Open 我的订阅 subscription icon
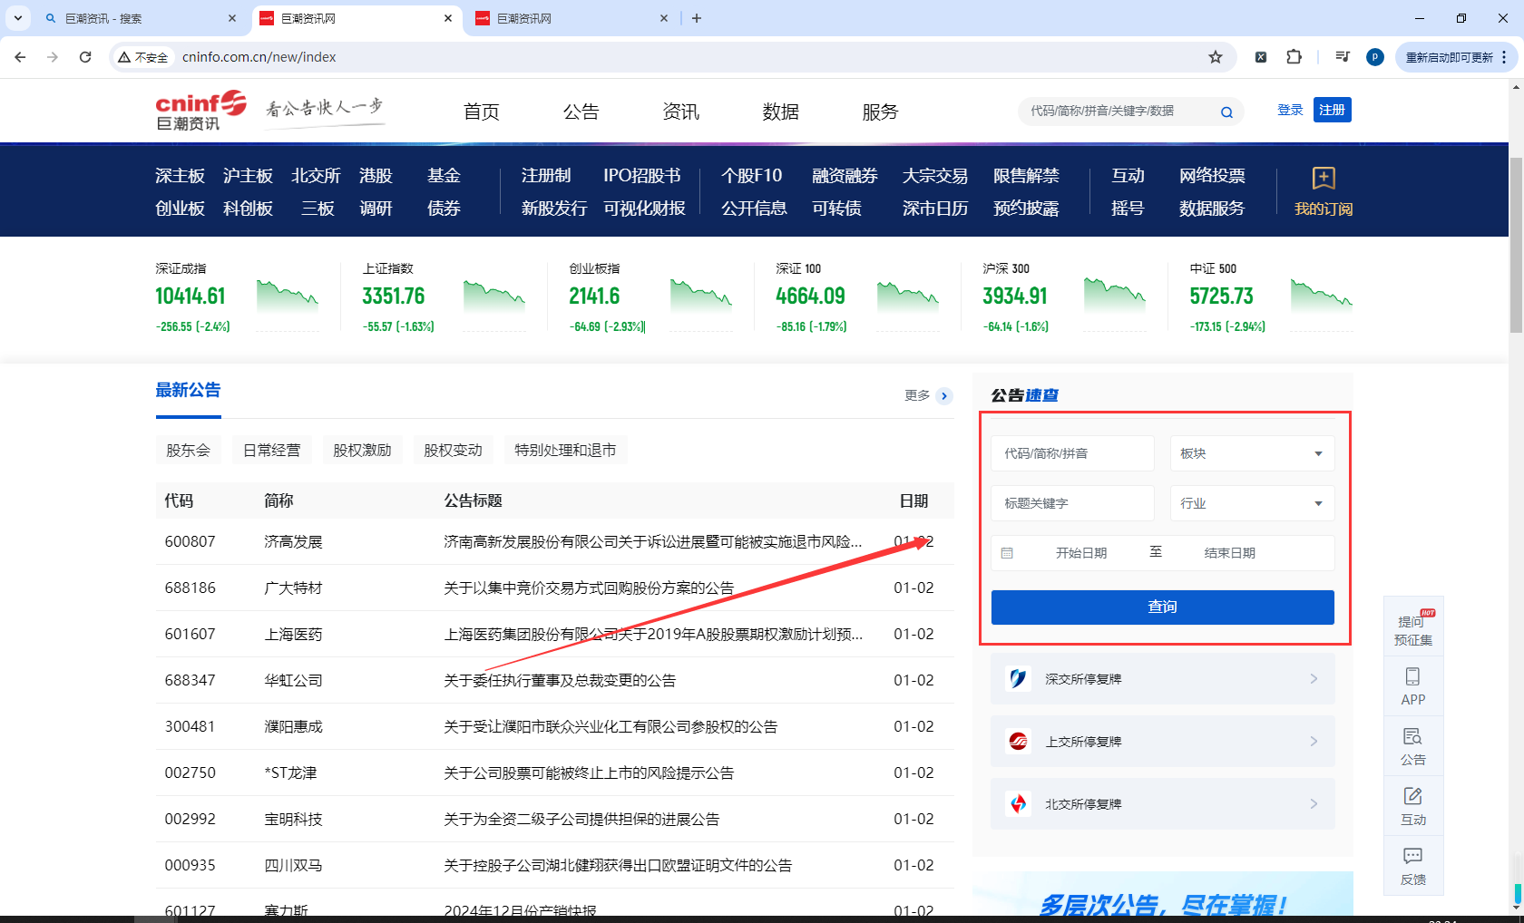This screenshot has height=923, width=1524. [x=1324, y=178]
